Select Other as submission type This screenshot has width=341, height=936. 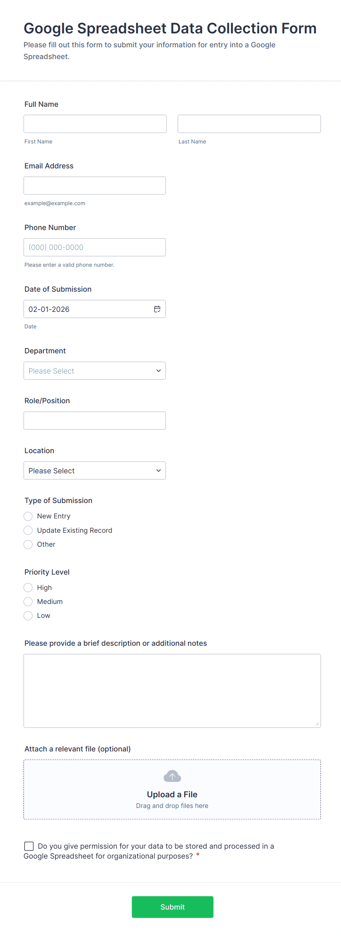[x=28, y=544]
